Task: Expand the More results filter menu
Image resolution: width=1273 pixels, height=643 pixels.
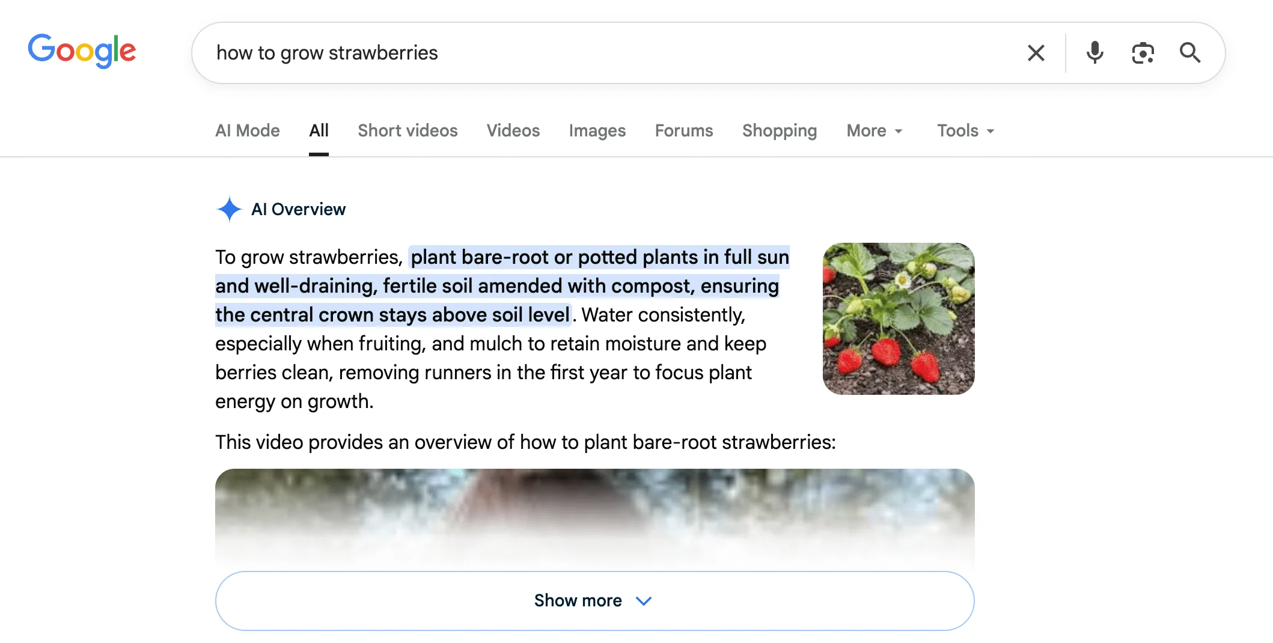Action: click(x=874, y=130)
